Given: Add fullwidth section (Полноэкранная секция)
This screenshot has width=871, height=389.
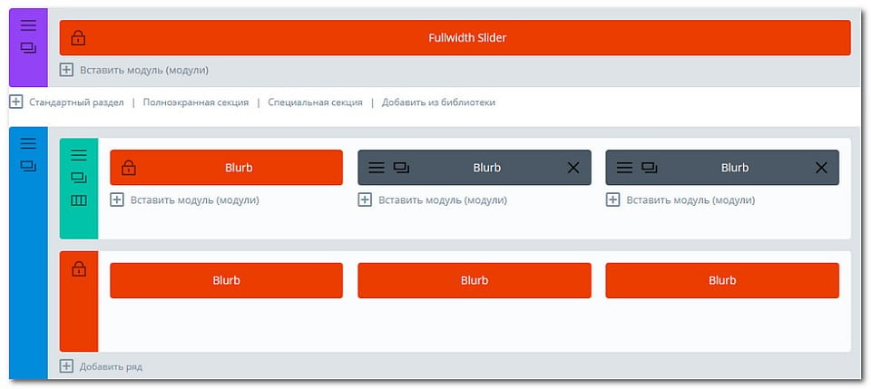Looking at the screenshot, I should coord(195,102).
